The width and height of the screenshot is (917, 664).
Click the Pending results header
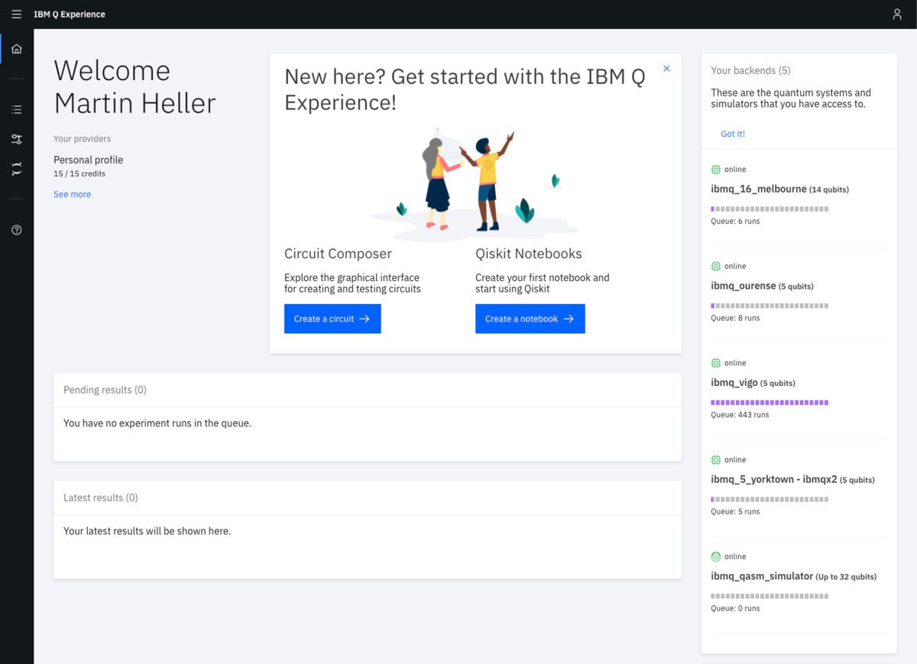[x=105, y=390]
